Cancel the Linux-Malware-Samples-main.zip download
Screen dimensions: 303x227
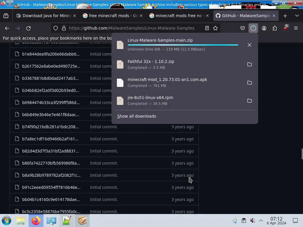coord(249,45)
